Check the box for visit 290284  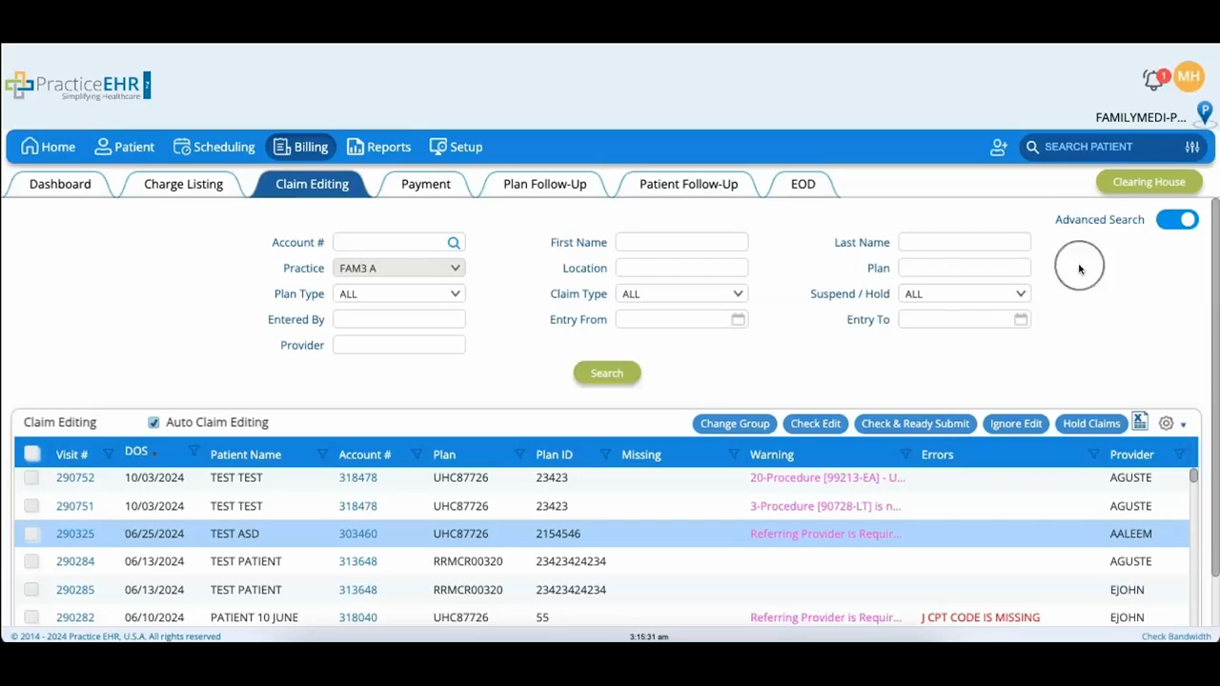[31, 561]
